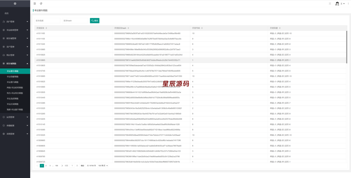Screen dimensions: 351x178
Task: Toggle the sidebar collapse icon in top bar
Action: pos(35,3)
